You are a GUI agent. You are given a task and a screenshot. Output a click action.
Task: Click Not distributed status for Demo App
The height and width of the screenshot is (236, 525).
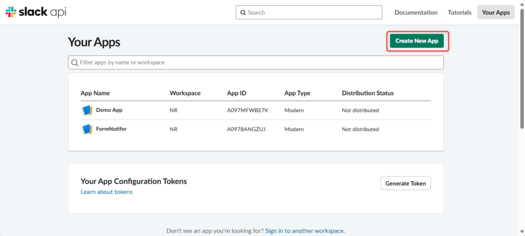pyautogui.click(x=360, y=110)
